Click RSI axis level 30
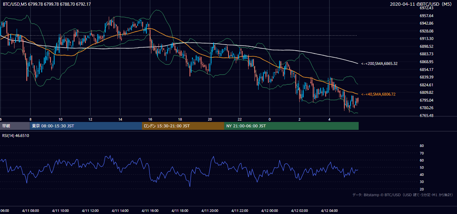 click(x=422, y=182)
